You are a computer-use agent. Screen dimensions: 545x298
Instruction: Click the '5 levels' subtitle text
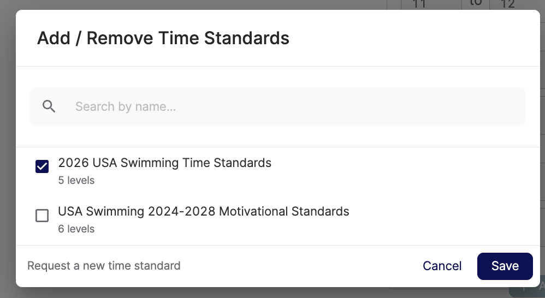[x=76, y=180]
